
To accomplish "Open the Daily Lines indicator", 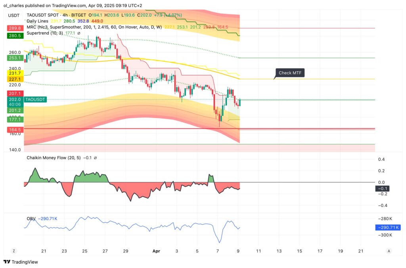I will coord(38,21).
